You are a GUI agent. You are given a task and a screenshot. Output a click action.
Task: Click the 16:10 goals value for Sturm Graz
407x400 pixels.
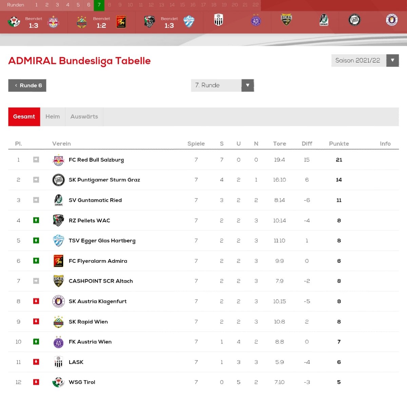click(279, 180)
